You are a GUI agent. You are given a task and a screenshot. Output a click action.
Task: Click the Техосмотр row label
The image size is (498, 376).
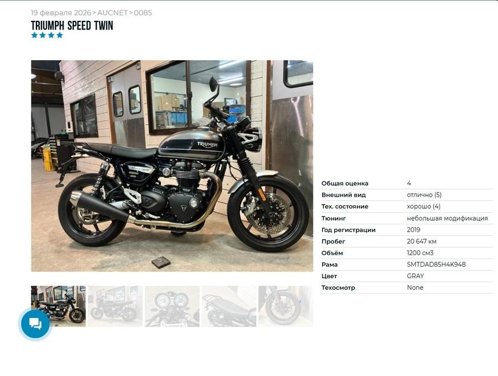[x=338, y=287]
